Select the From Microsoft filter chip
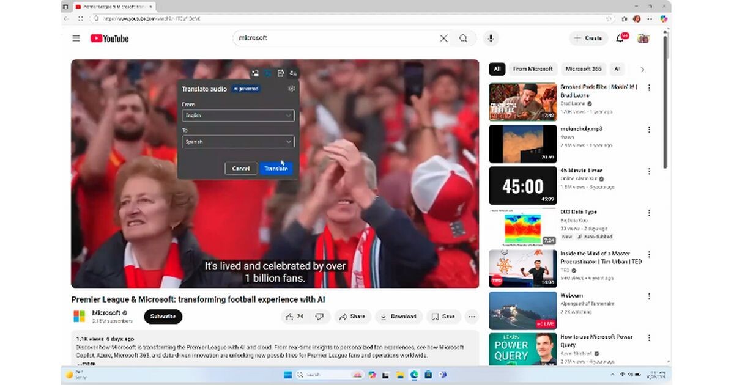This screenshot has width=734, height=385. 532,69
